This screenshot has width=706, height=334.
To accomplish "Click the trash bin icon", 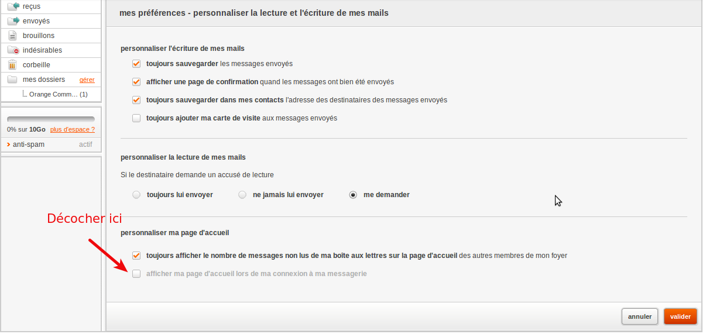I will coord(12,65).
